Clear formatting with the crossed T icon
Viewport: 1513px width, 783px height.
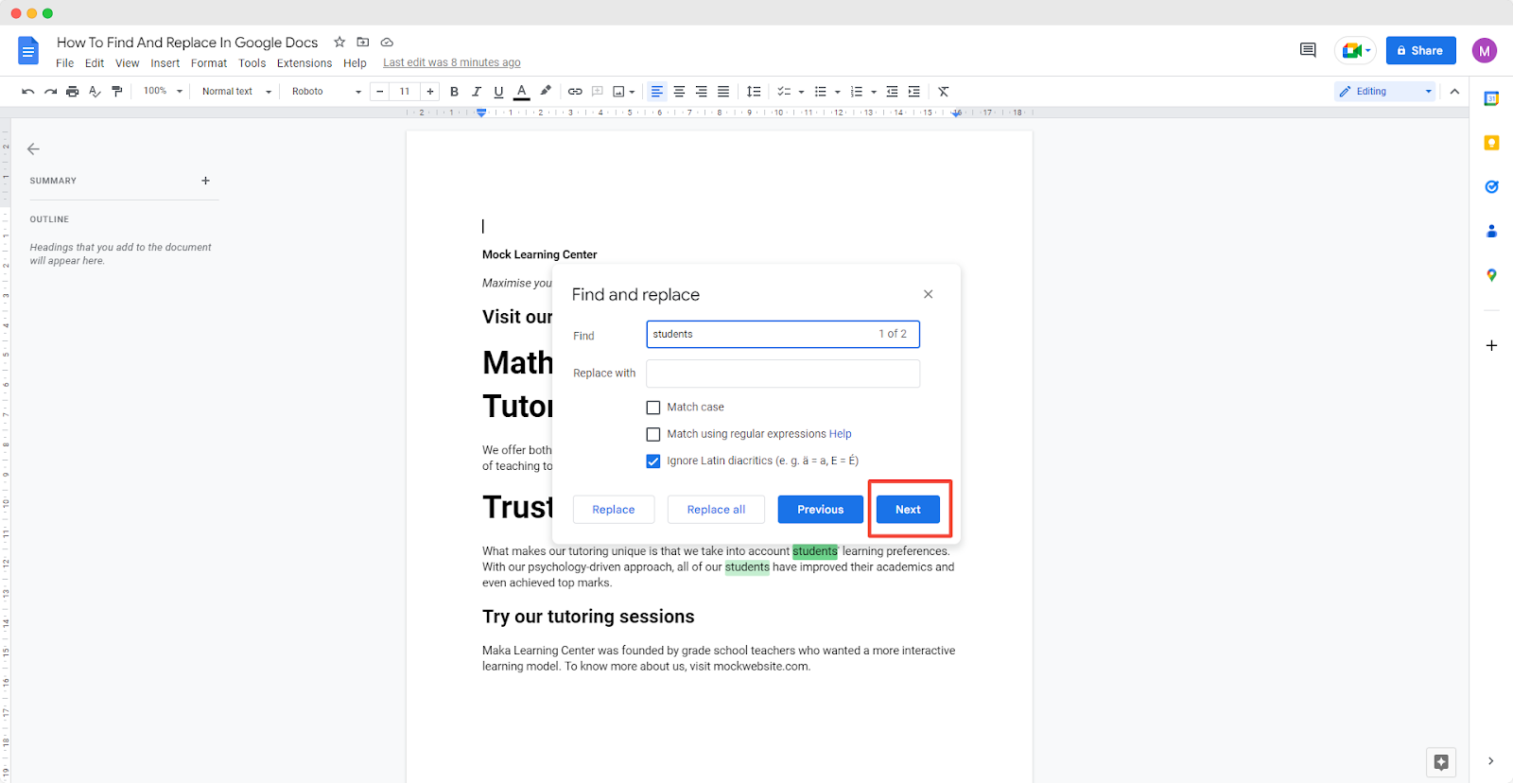click(944, 92)
